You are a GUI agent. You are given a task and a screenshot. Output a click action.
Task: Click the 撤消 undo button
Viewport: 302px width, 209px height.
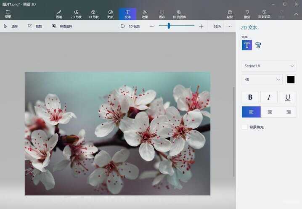pyautogui.click(x=247, y=14)
